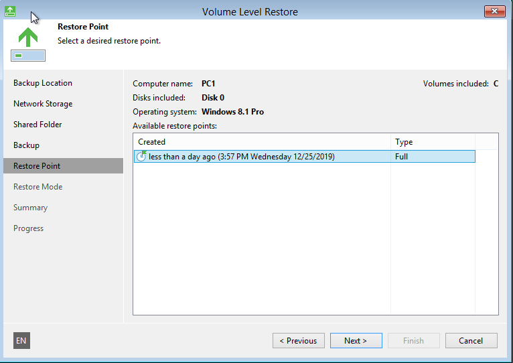Click the Available restore points label
The image size is (513, 363).
175,126
